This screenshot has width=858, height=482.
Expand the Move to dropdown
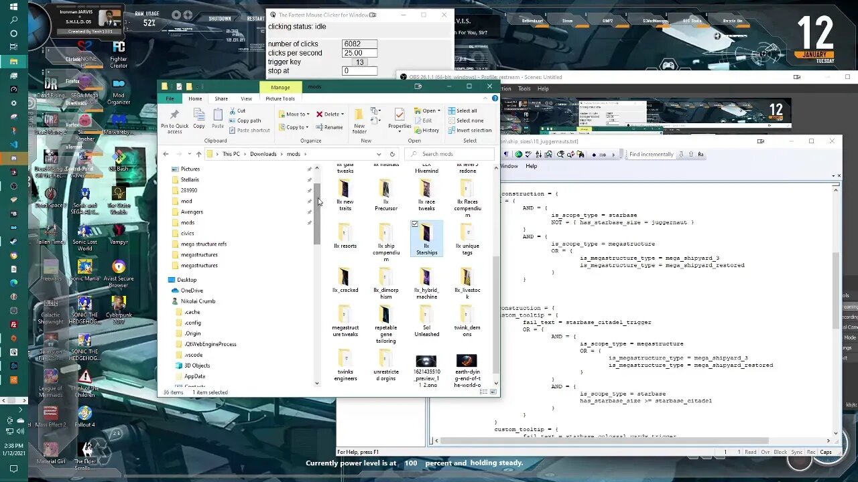click(307, 114)
